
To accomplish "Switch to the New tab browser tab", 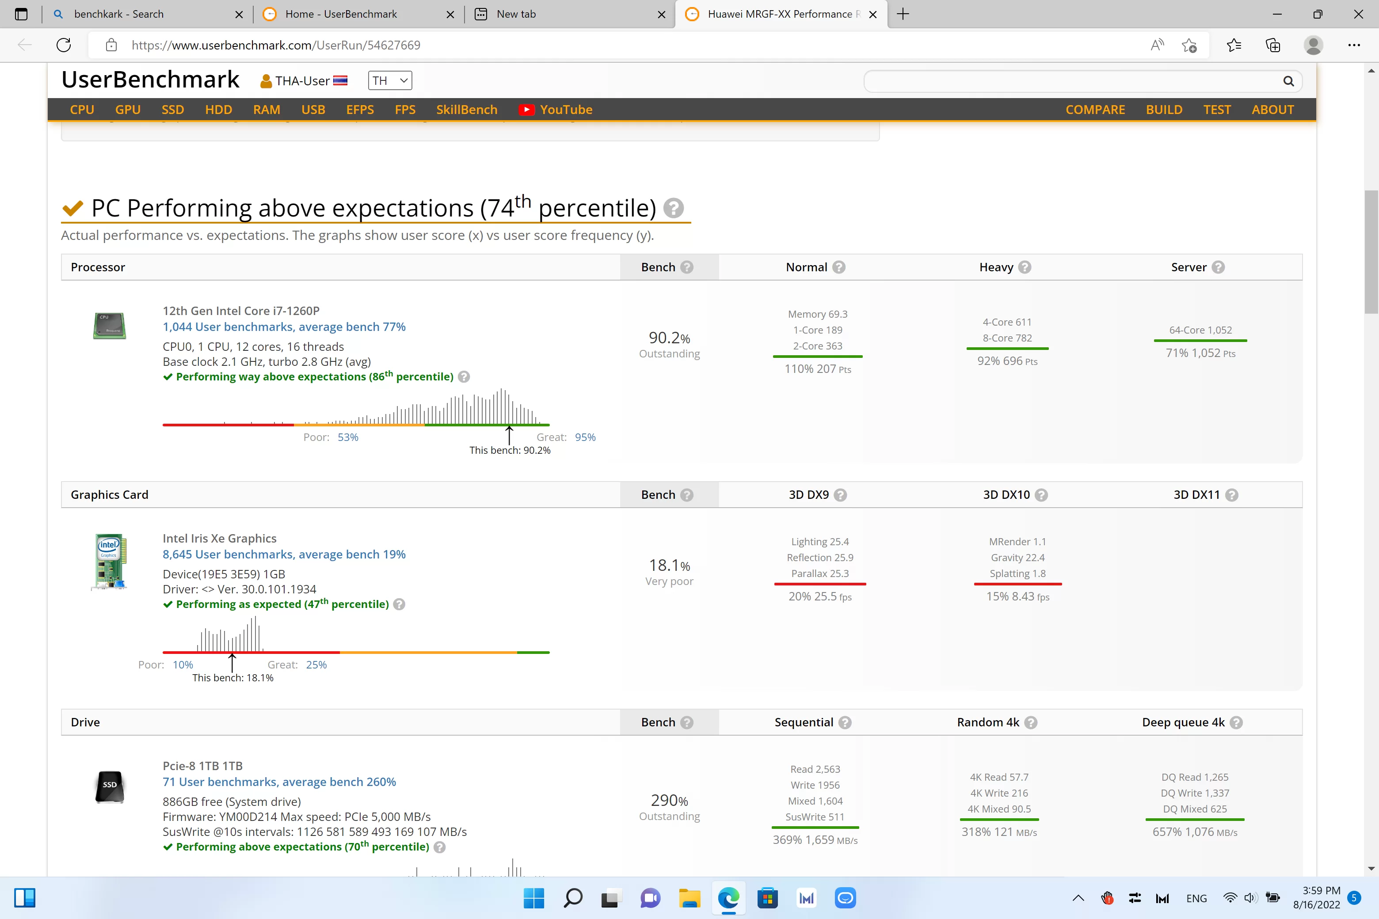I will coord(570,14).
